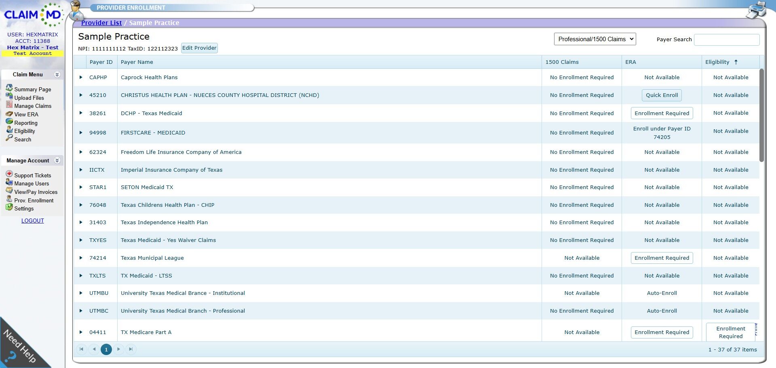The height and width of the screenshot is (368, 776).
Task: Click the Reporting globe icon
Action: point(9,121)
